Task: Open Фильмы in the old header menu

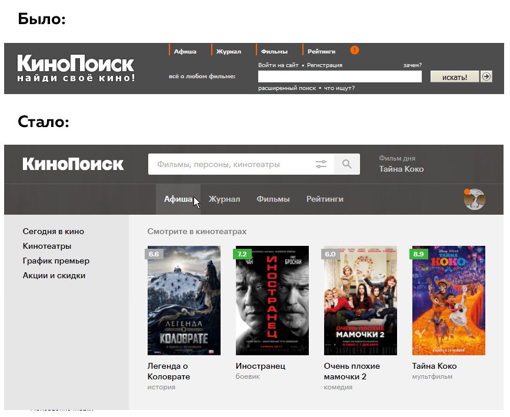Action: [274, 51]
